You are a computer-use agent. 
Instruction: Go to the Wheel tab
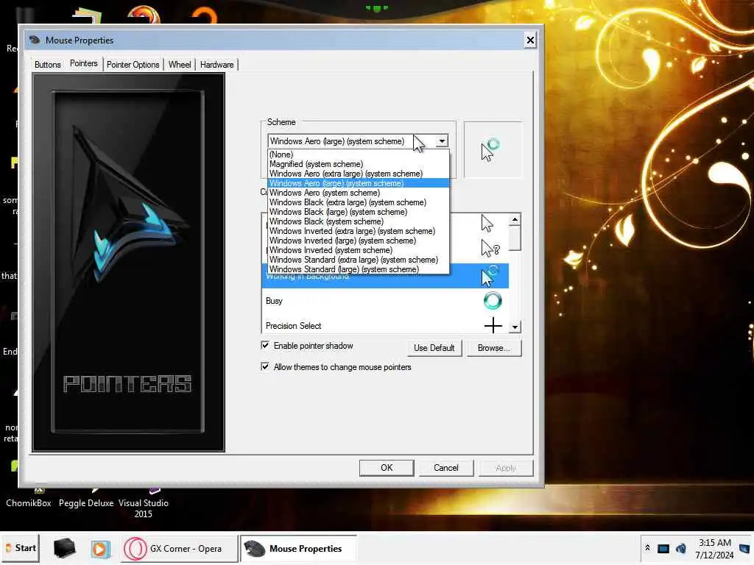pos(180,65)
